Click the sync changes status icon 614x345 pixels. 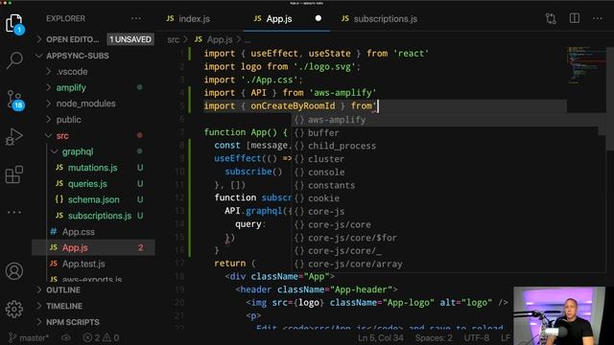[66, 337]
